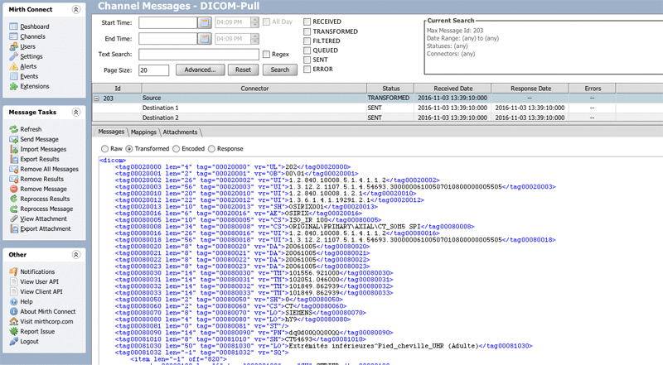Click the Notifications icon
Screen dimensions: 663x365
13,271
